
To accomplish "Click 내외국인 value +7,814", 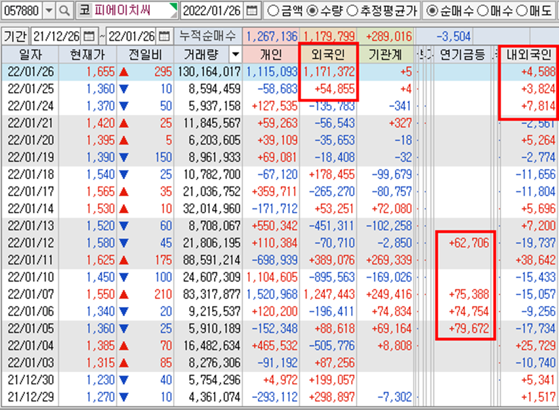I will [538, 106].
